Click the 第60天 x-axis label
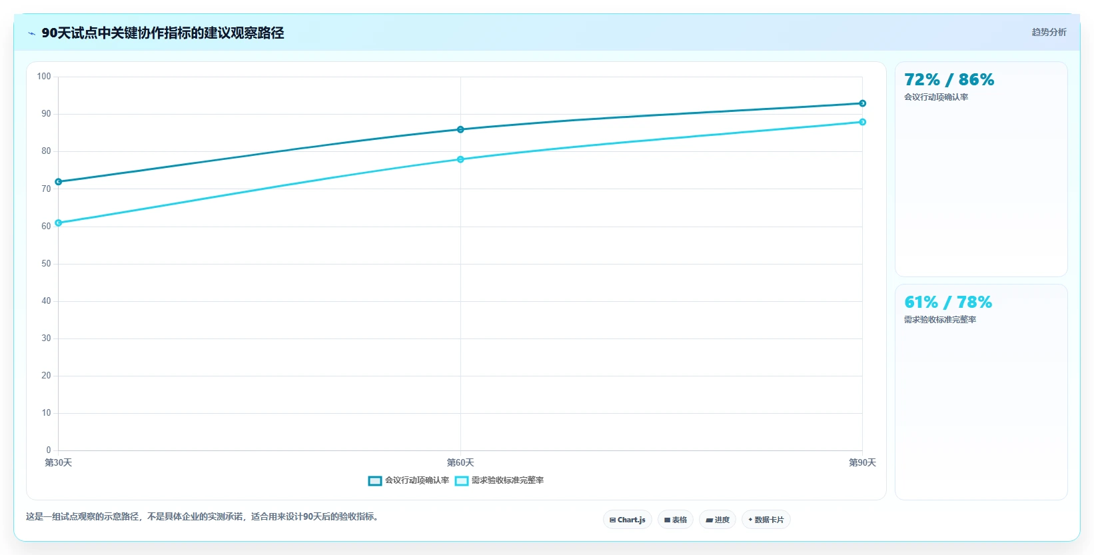This screenshot has height=555, width=1094. coord(460,462)
